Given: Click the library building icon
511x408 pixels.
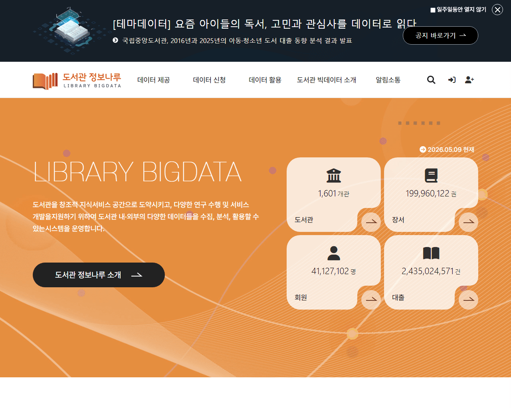Looking at the screenshot, I should click(334, 175).
